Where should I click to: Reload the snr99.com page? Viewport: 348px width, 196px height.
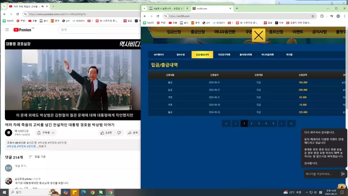point(158,16)
